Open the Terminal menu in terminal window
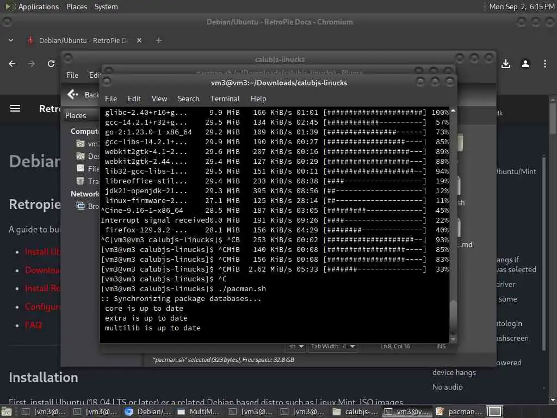This screenshot has width=557, height=418. tap(225, 99)
